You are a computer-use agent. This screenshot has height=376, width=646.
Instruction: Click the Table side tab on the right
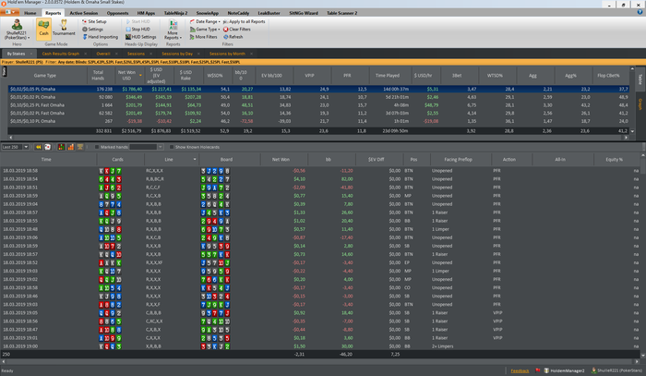coord(640,79)
